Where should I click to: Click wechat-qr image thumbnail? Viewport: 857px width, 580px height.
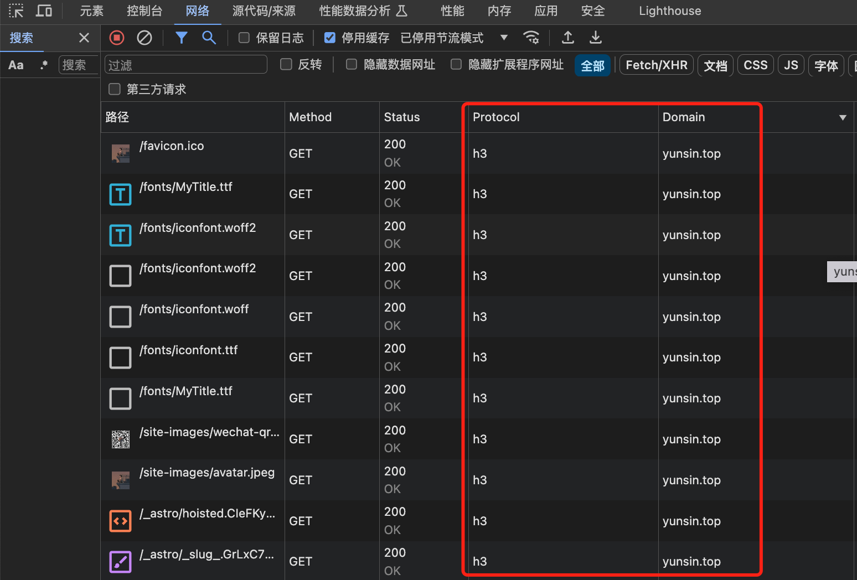[x=121, y=439]
